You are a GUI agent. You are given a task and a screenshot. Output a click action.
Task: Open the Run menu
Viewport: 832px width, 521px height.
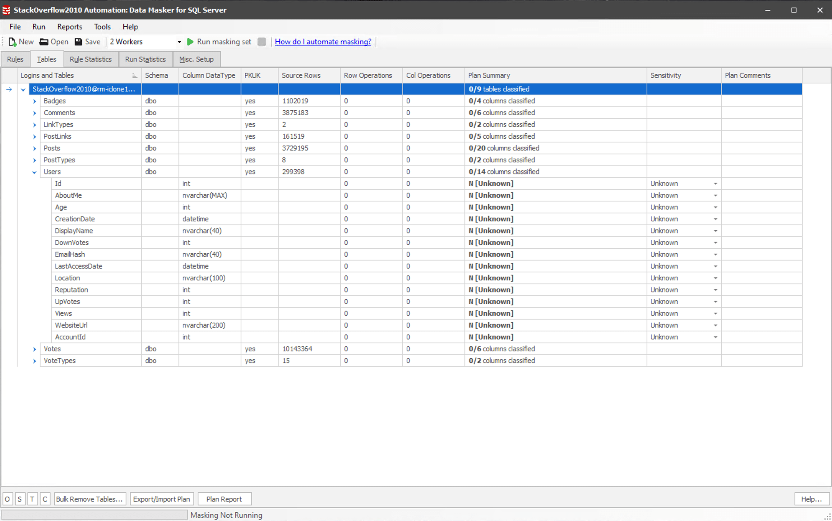point(39,27)
